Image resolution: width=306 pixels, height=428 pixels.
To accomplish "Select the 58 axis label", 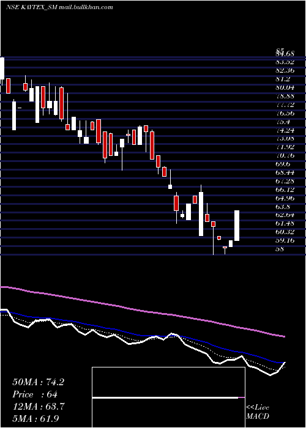I will [x=280, y=249].
